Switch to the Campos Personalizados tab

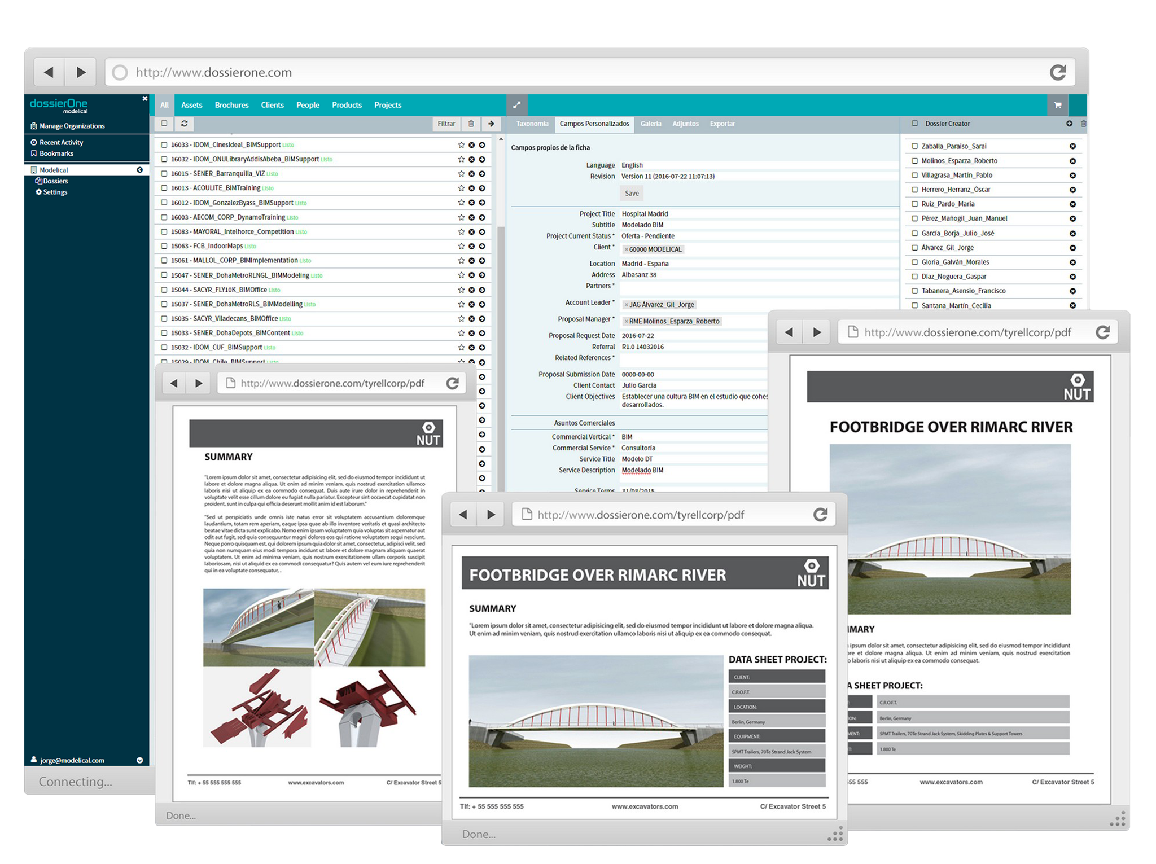(x=594, y=124)
